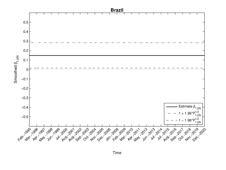Click the 'Jul.−2015' date label

tap(163, 134)
